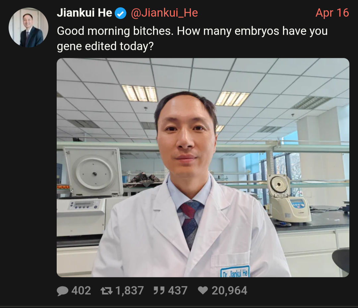Click the 437 quotes count
Screen dimensions: 358x308
178,291
